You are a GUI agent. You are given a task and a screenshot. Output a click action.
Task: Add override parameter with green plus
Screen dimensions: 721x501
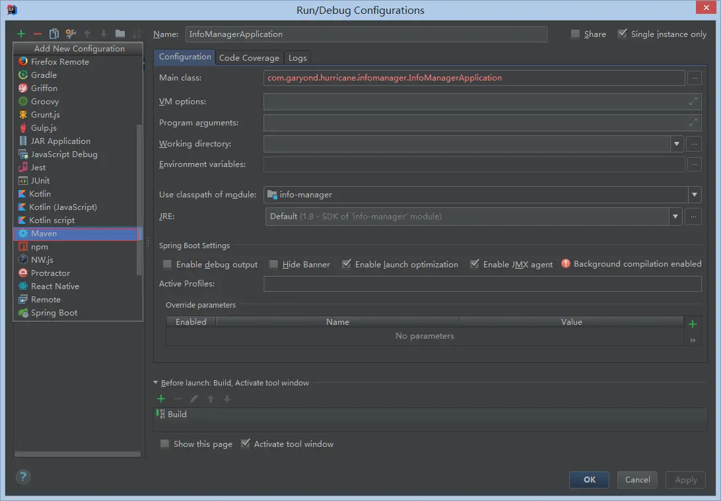click(x=693, y=325)
